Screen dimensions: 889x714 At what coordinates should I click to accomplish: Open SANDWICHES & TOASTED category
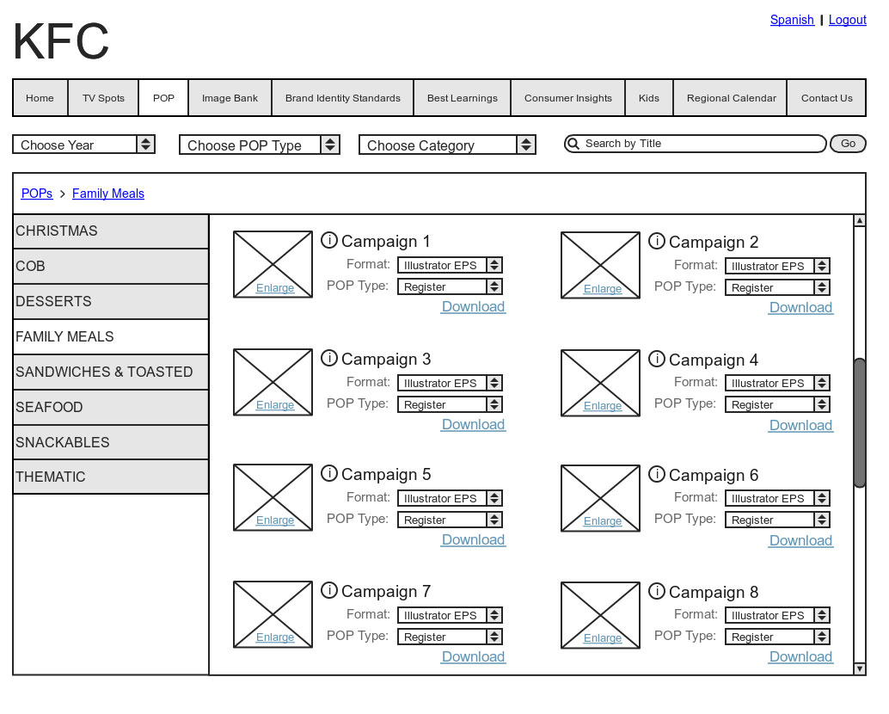pyautogui.click(x=111, y=372)
